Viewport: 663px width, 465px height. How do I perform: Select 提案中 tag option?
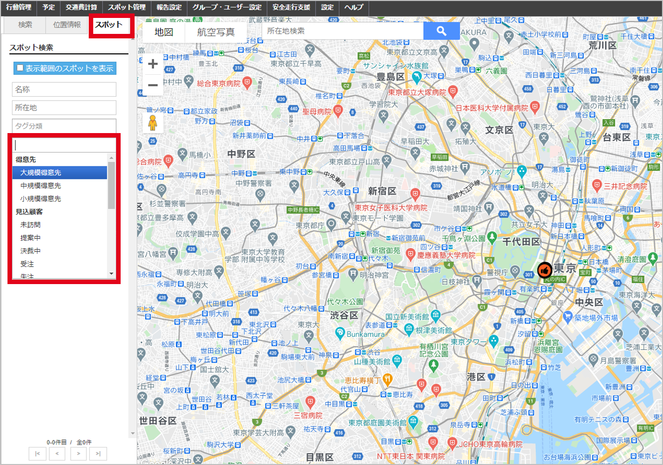60,238
